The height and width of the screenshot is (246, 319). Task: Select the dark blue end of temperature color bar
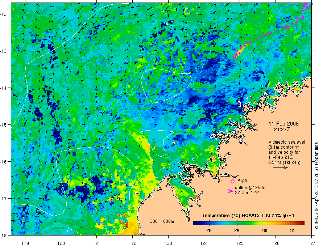click(196, 223)
